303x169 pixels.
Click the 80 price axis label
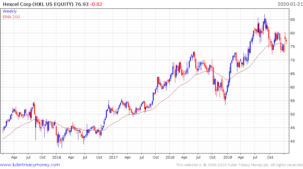tap(292, 33)
